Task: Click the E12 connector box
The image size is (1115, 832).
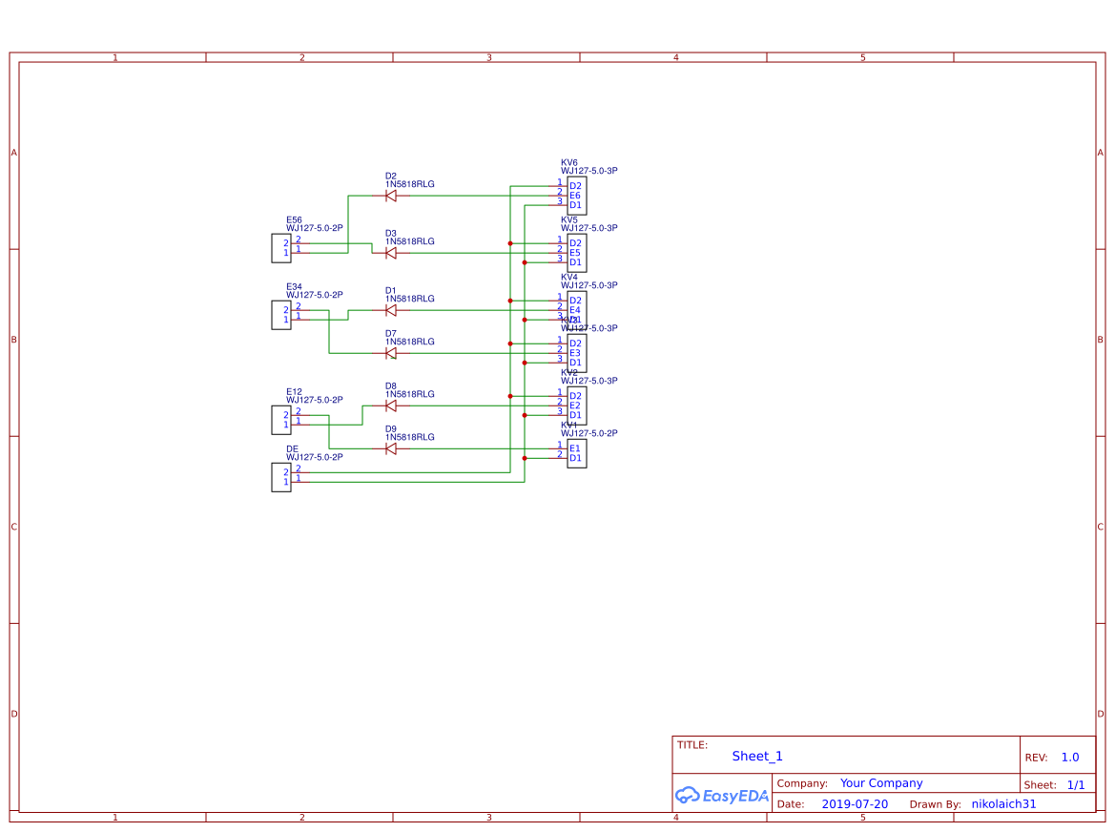Action: [x=281, y=420]
